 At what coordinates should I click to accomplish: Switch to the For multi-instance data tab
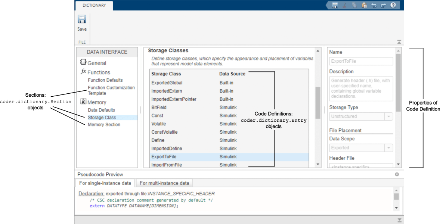164,183
